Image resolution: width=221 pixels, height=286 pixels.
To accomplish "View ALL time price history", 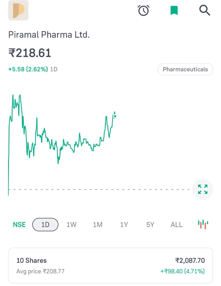I will pos(177,225).
